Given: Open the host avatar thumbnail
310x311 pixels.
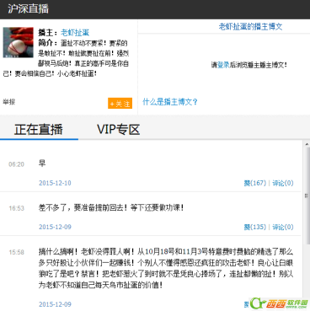Looking at the screenshot, I should 18,42.
